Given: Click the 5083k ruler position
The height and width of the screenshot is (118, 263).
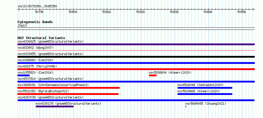Looking at the screenshot, I should [174, 12].
